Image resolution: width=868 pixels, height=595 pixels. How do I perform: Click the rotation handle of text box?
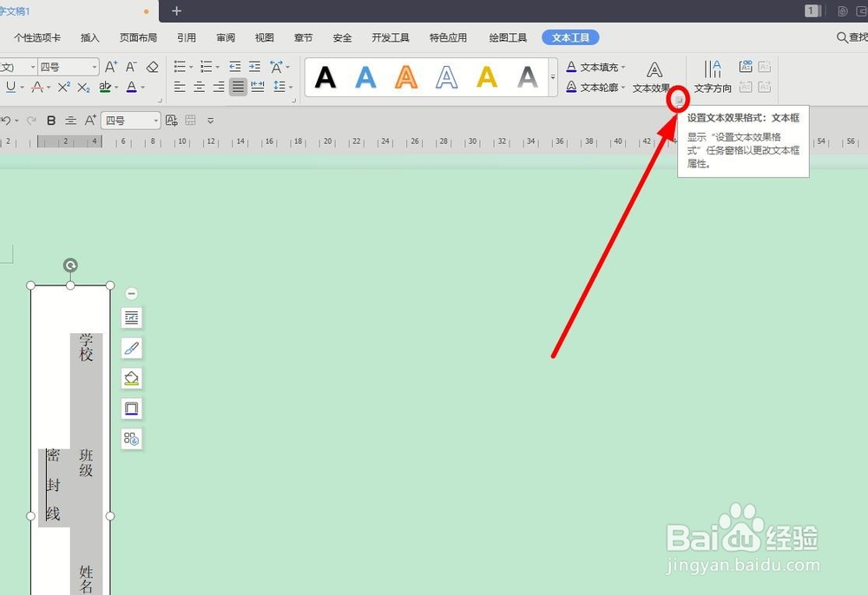point(70,265)
